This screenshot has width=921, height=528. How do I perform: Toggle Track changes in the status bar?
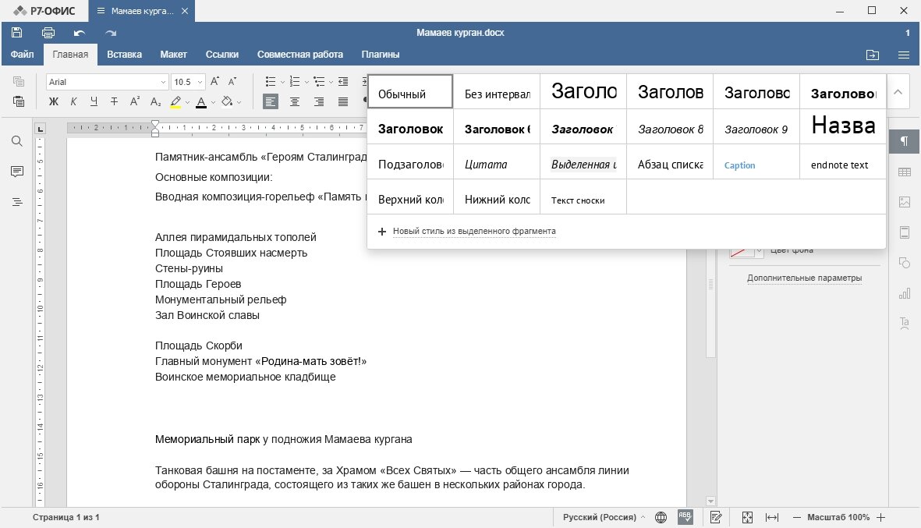[716, 517]
